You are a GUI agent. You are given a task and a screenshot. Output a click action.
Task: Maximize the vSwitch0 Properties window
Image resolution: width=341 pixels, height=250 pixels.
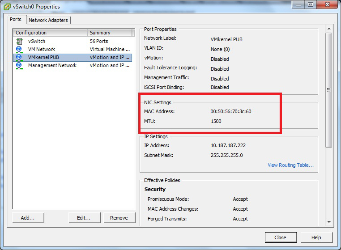pyautogui.click(x=311, y=5)
